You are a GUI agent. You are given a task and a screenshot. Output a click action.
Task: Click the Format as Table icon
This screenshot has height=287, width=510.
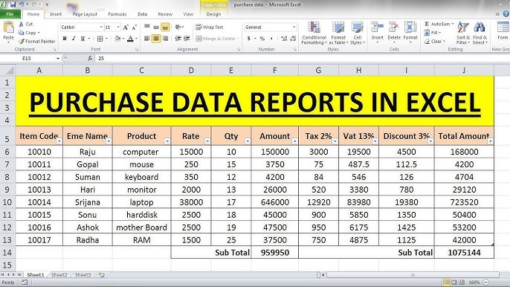[x=338, y=28]
